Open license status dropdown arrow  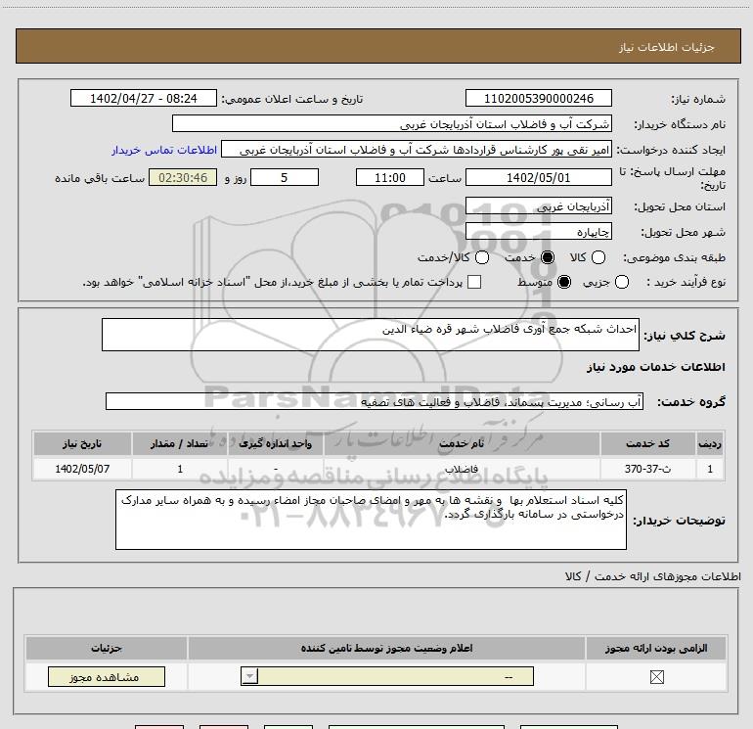[x=249, y=676]
